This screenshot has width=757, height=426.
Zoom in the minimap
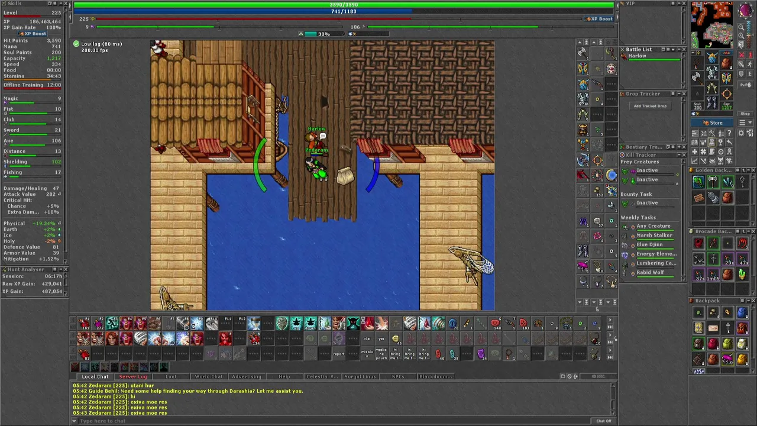741,35
